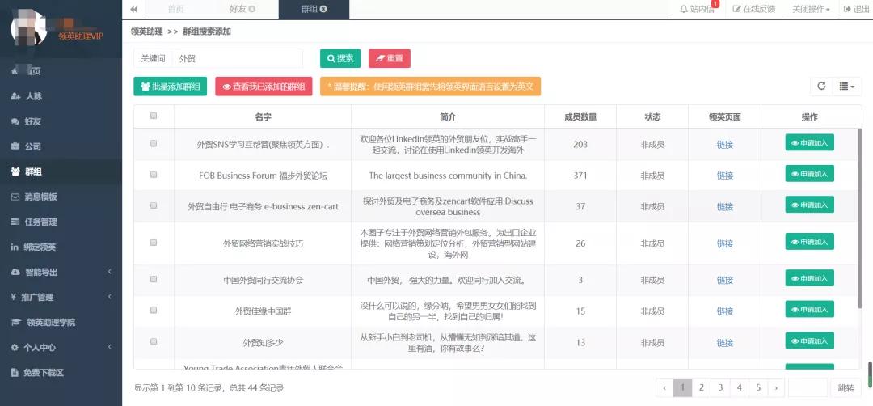Go to page 5 in pagination
The height and width of the screenshot is (406, 873).
pyautogui.click(x=758, y=387)
